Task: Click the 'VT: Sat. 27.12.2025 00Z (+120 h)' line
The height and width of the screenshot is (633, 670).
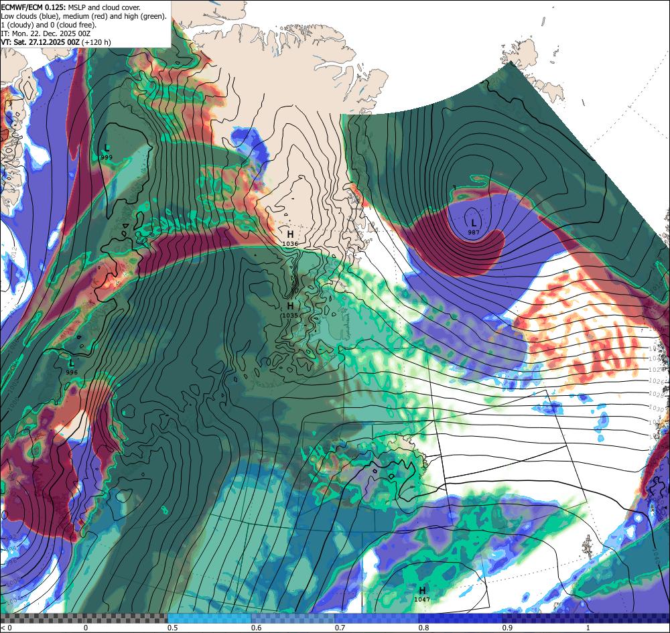Action: click(x=56, y=42)
